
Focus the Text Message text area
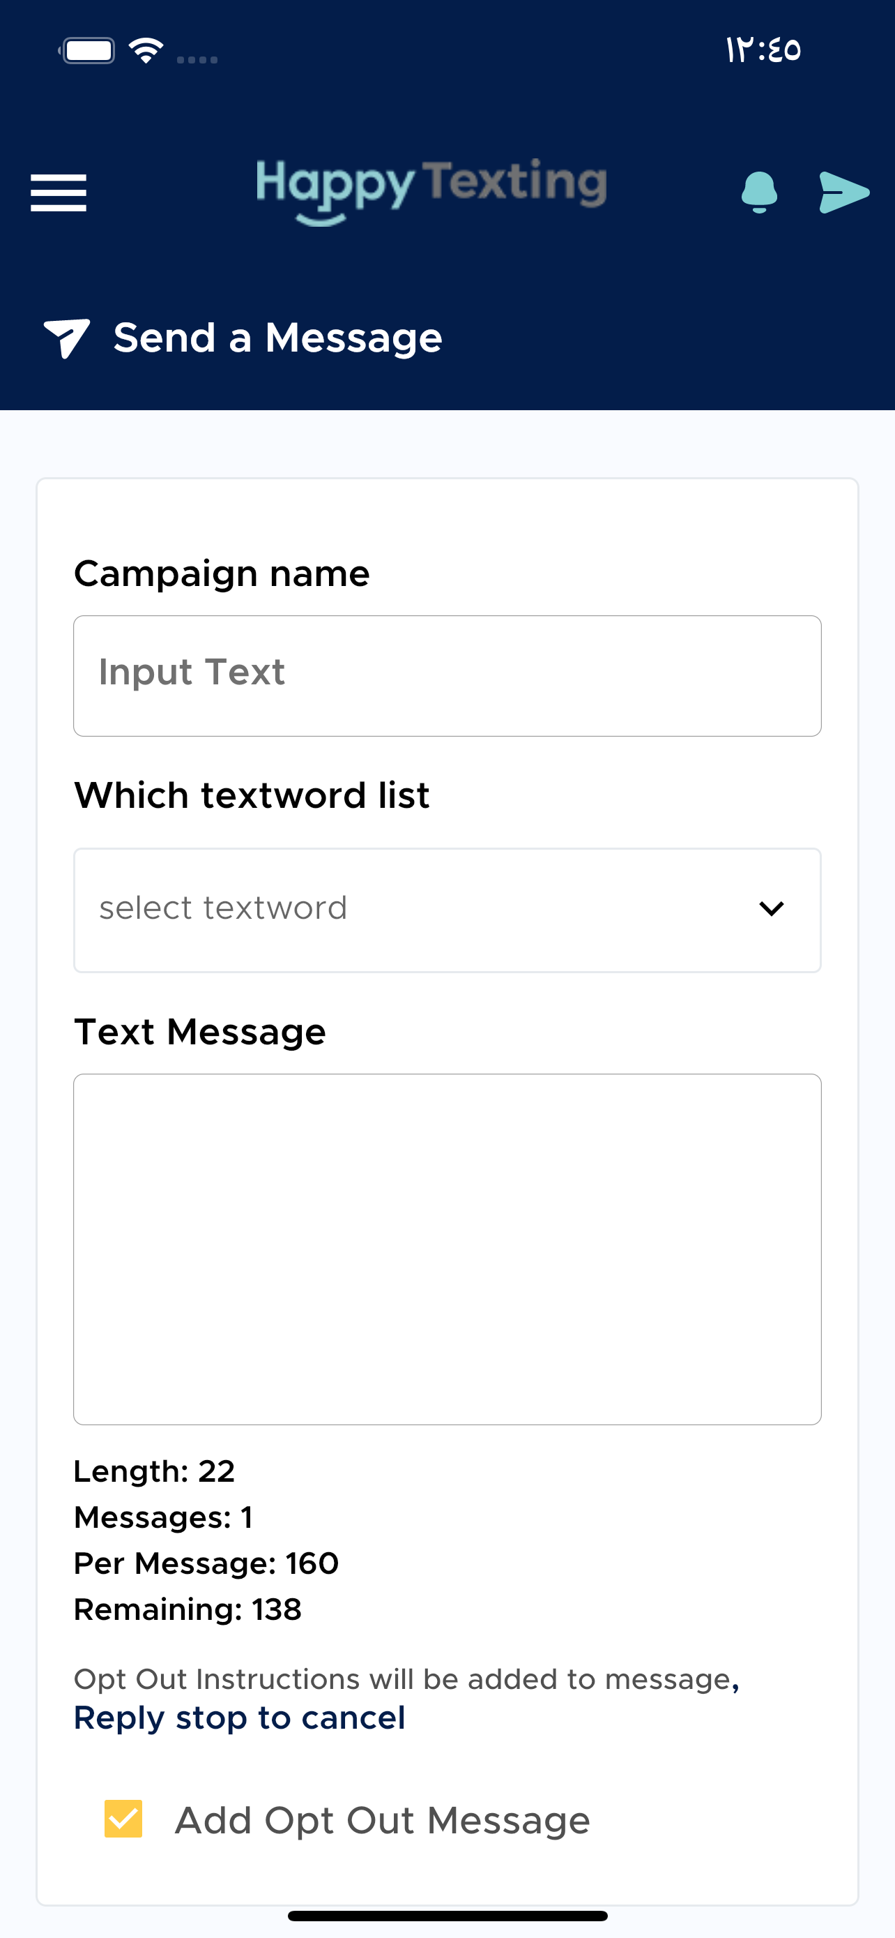pos(447,1249)
